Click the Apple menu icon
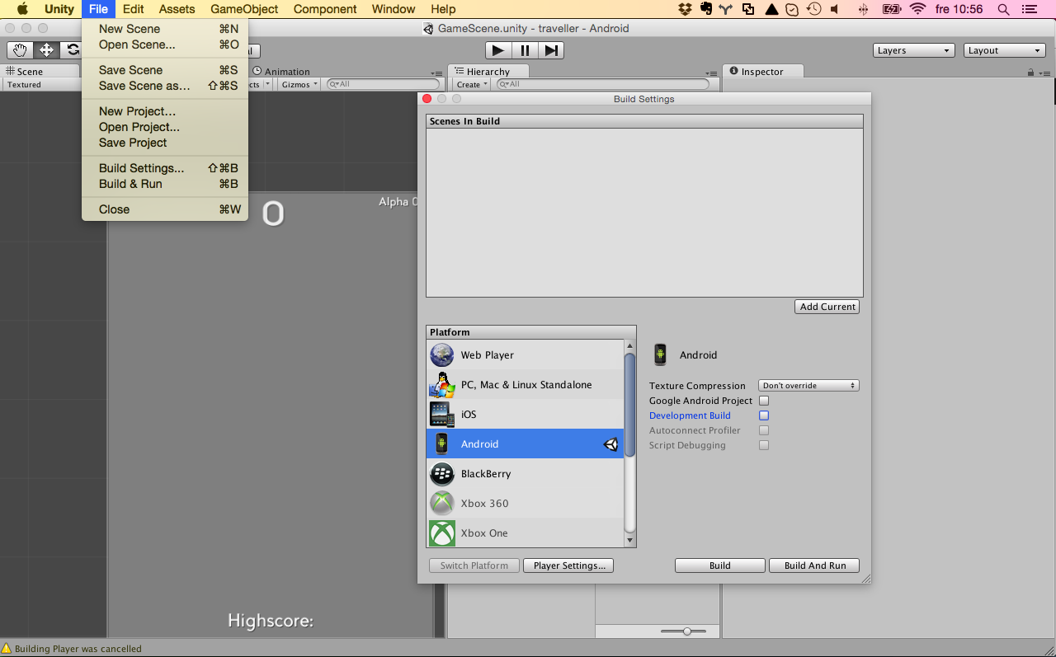The width and height of the screenshot is (1056, 657). (22, 9)
